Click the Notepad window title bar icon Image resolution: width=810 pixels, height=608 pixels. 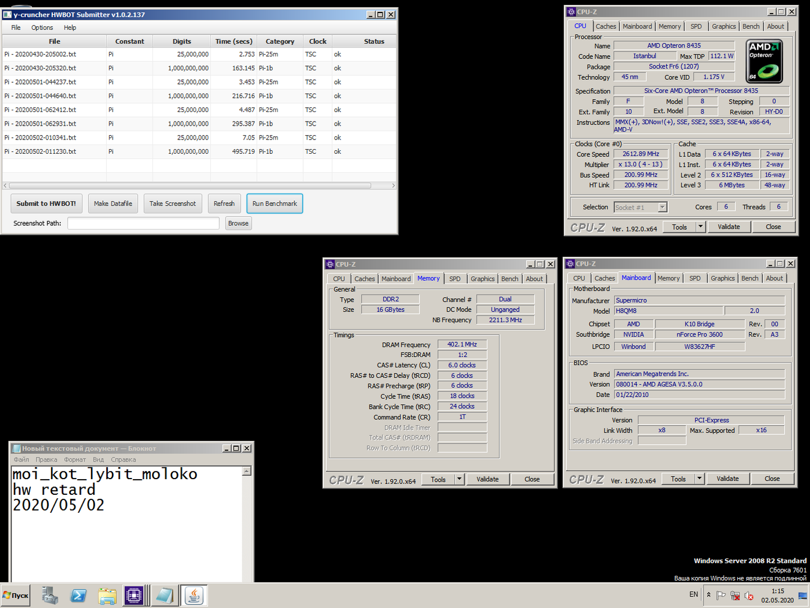tap(16, 448)
